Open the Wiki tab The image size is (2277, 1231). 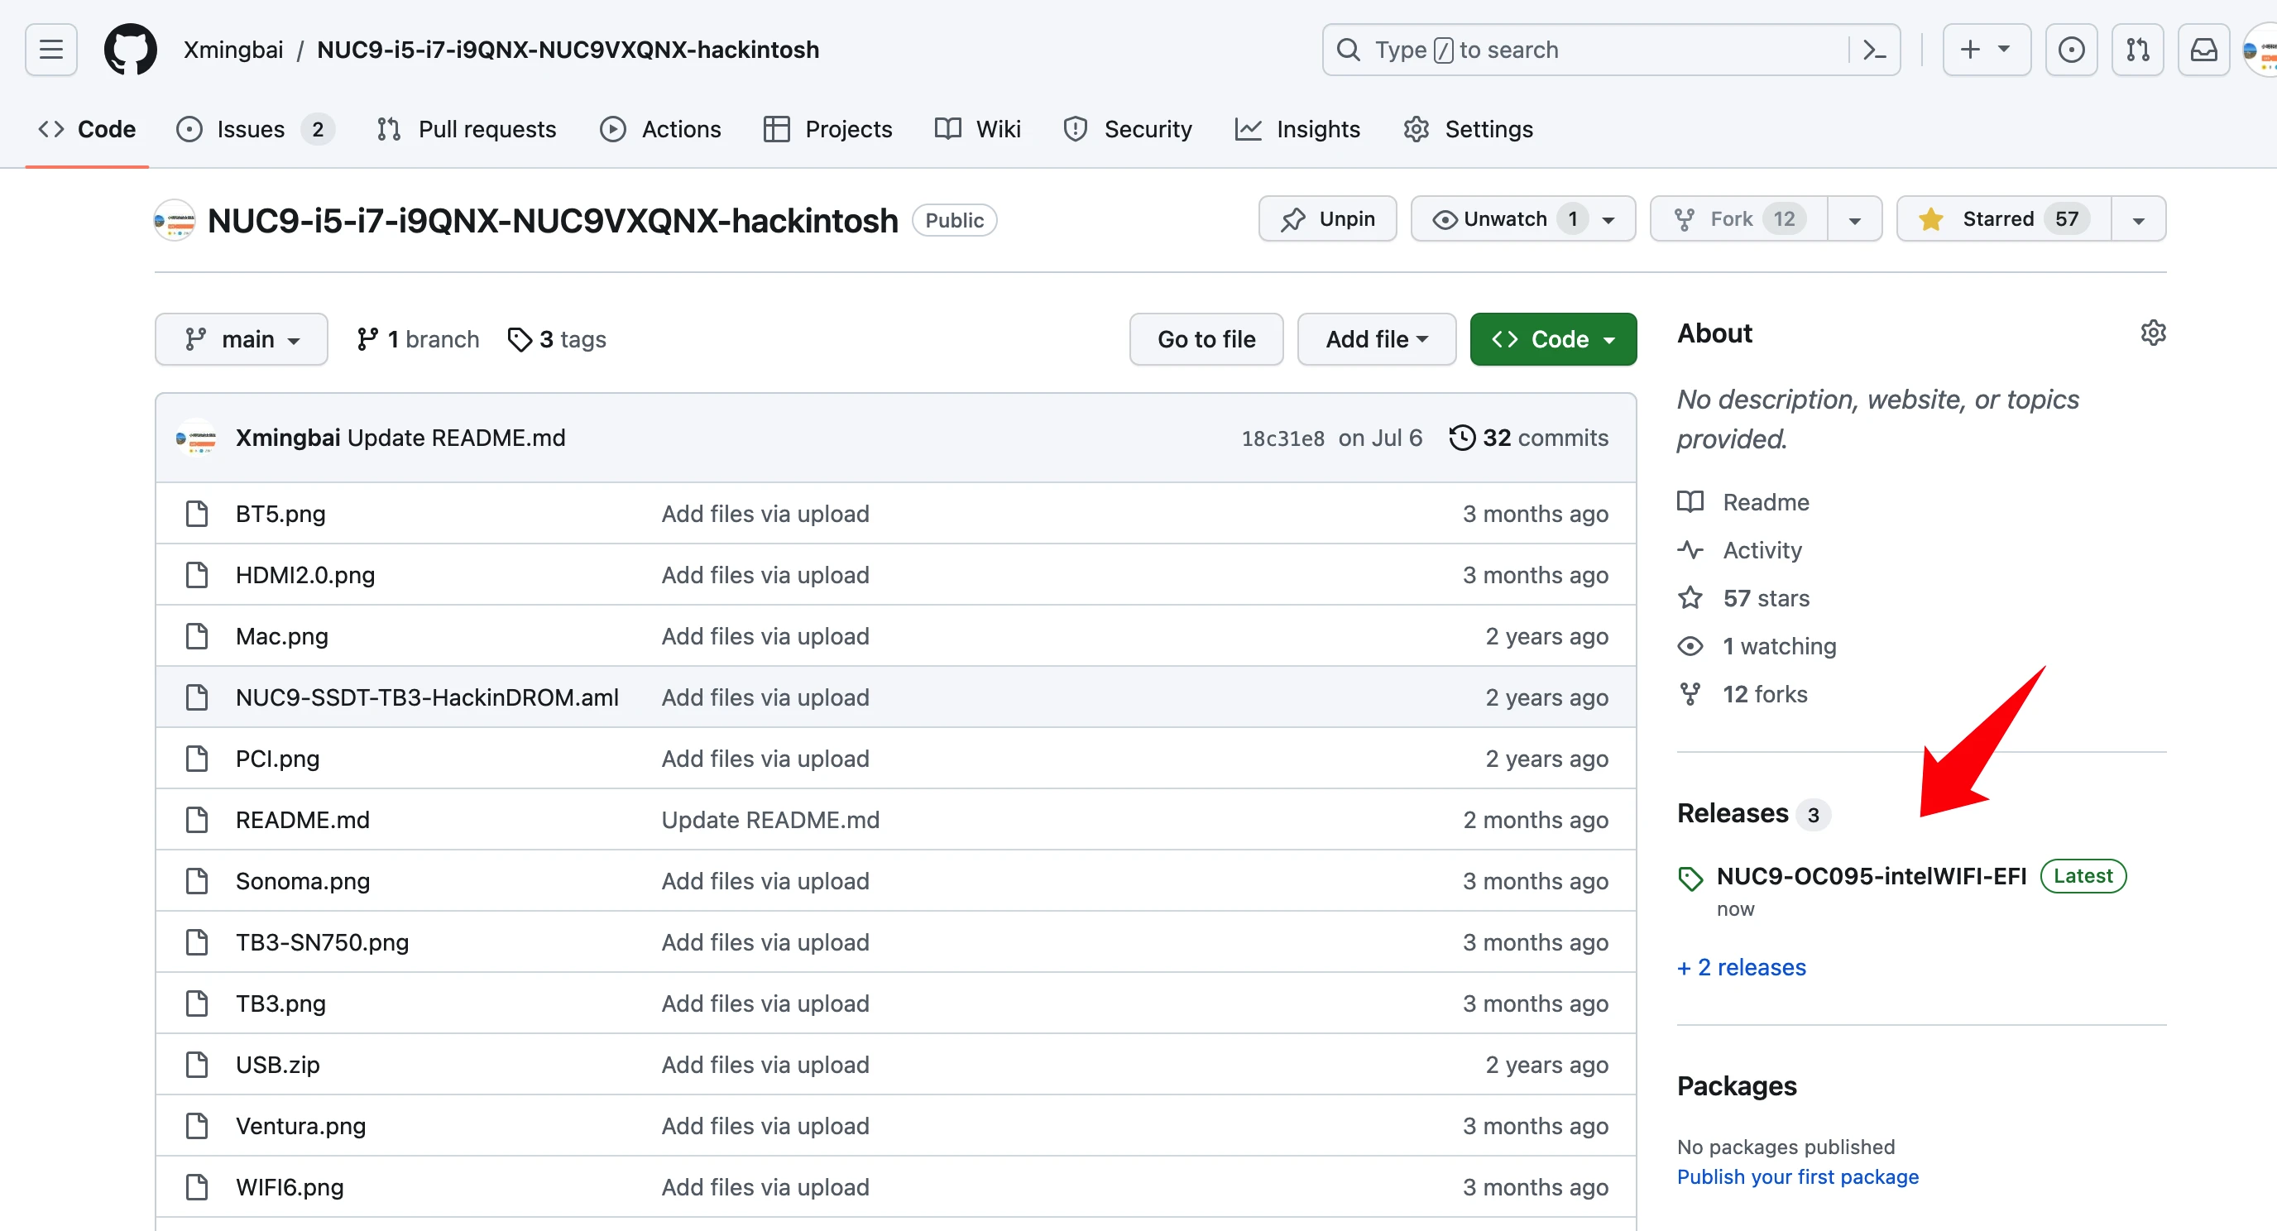pyautogui.click(x=978, y=129)
